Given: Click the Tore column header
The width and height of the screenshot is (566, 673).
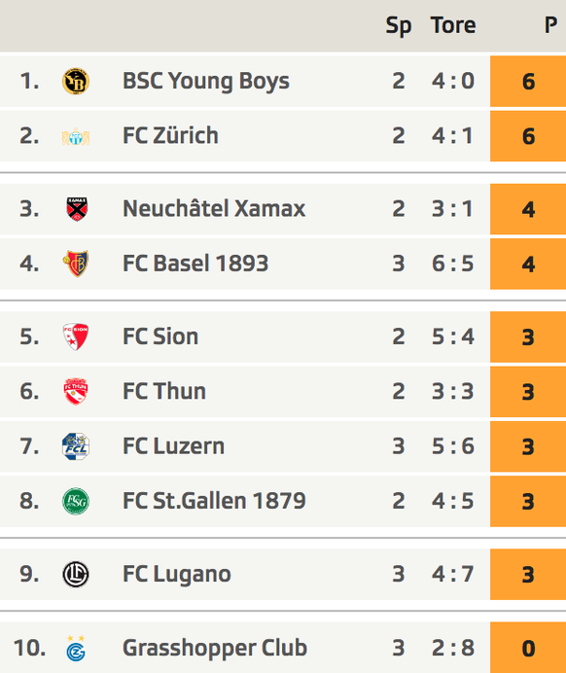Looking at the screenshot, I should 453,25.
